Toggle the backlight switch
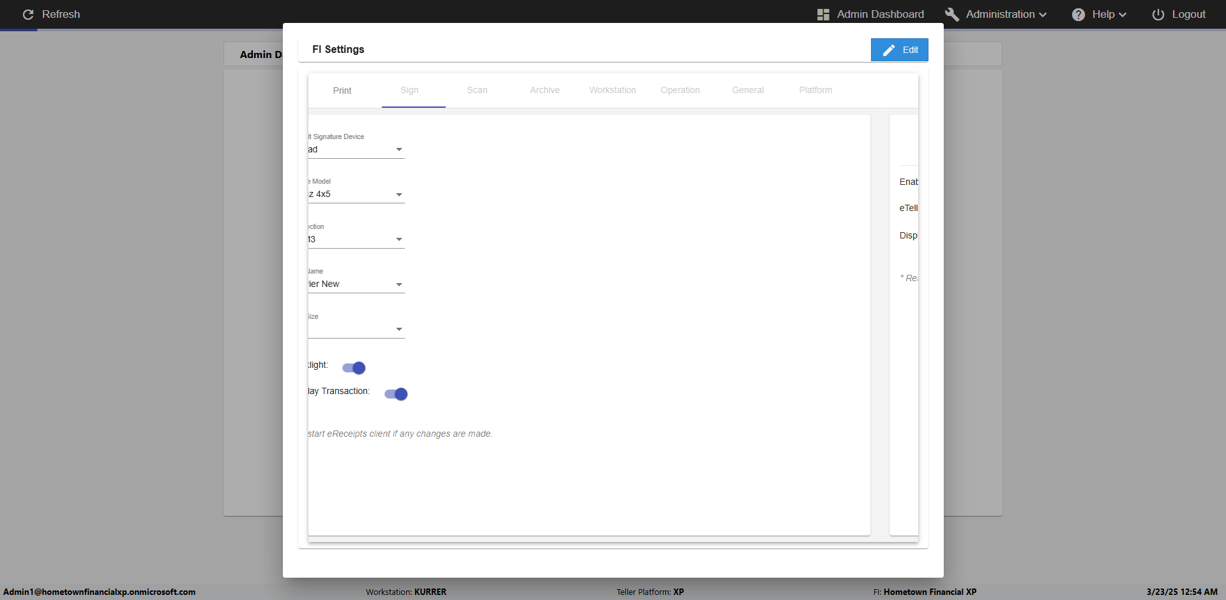The width and height of the screenshot is (1226, 600). [x=354, y=368]
